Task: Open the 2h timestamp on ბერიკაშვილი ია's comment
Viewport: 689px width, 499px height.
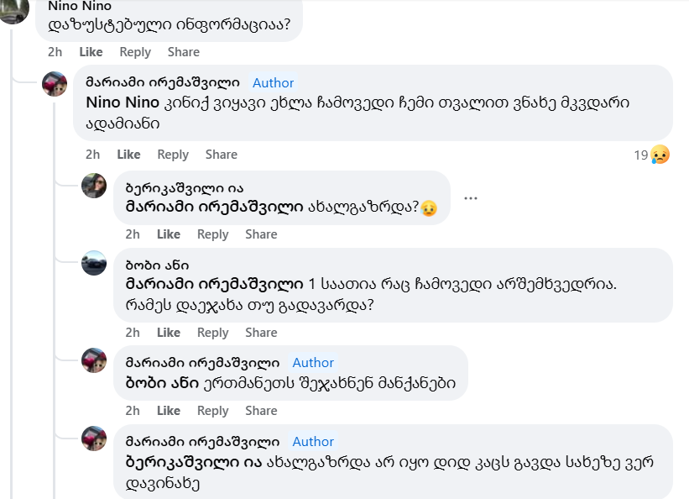Action: 133,234
